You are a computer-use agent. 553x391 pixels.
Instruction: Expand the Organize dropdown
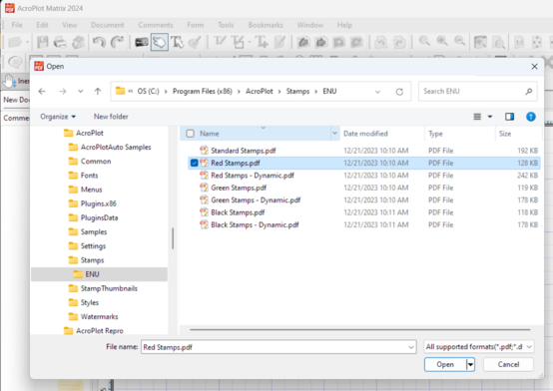[58, 117]
